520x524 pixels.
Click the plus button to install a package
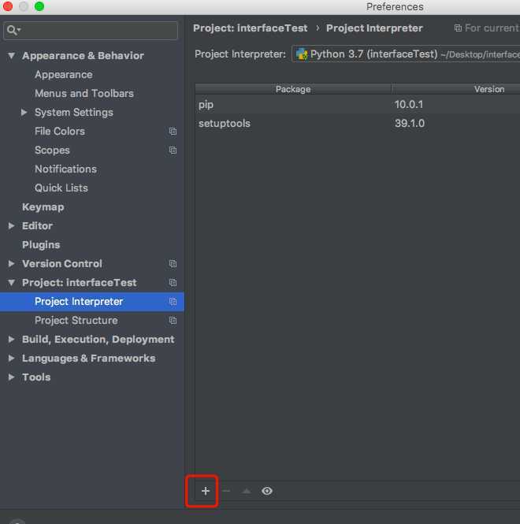(x=206, y=491)
